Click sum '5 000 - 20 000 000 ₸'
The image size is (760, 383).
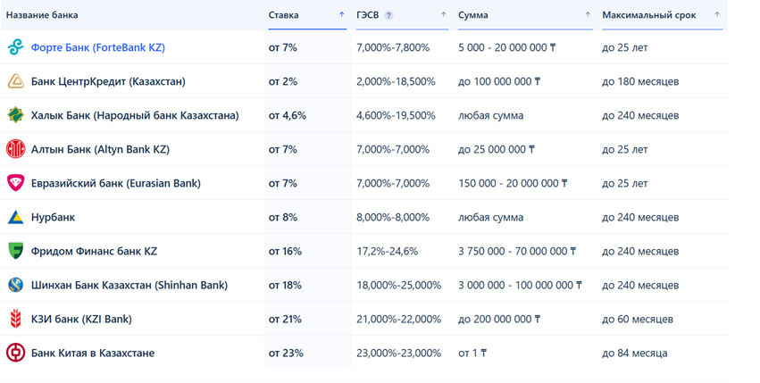point(507,47)
